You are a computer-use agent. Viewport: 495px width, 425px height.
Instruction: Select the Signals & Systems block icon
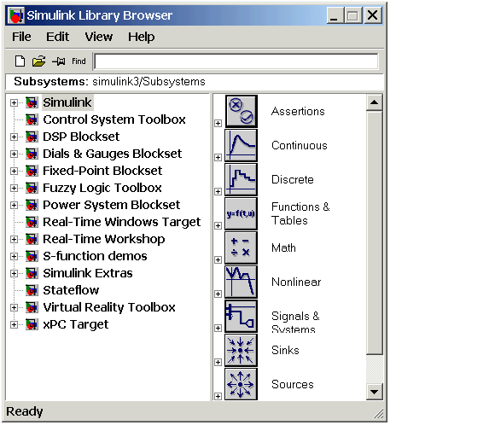point(242,316)
